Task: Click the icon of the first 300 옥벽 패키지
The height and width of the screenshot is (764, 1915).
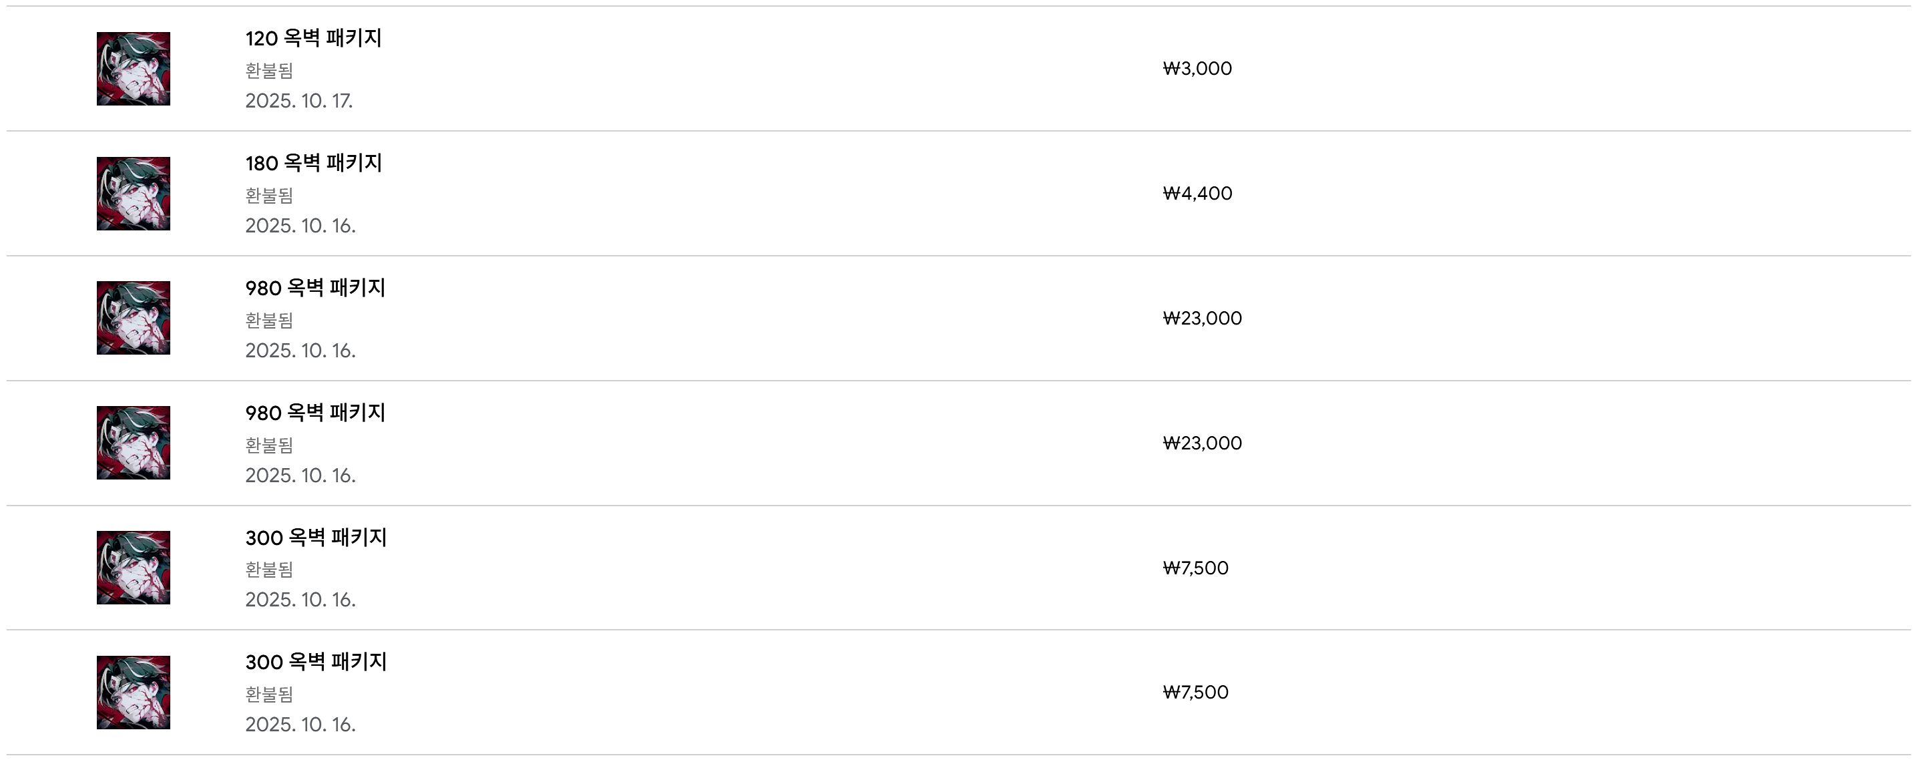Action: pyautogui.click(x=133, y=568)
